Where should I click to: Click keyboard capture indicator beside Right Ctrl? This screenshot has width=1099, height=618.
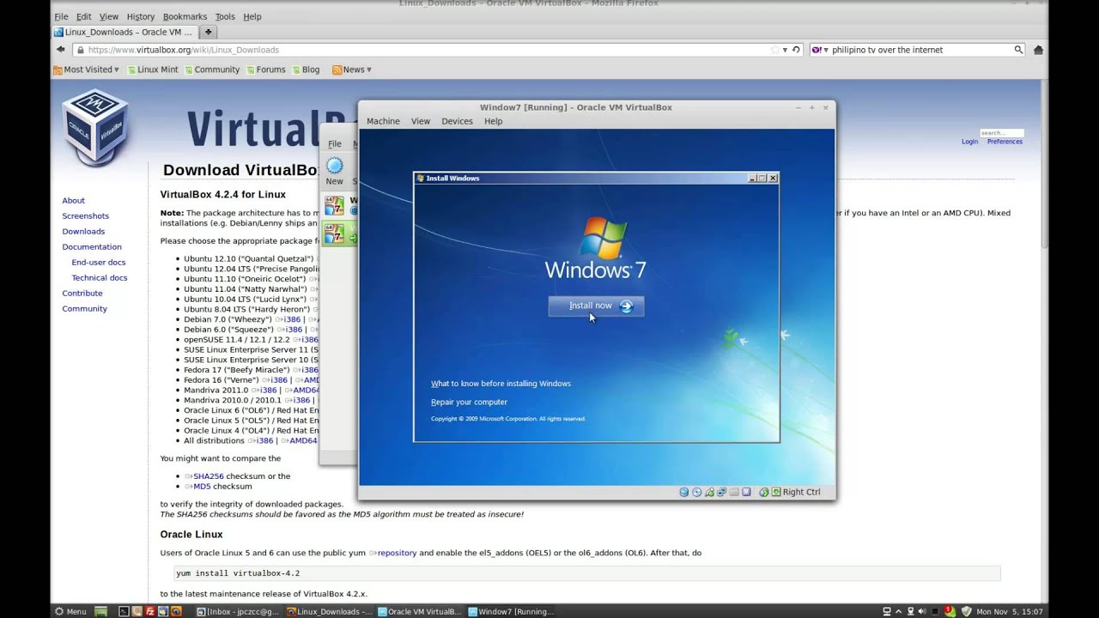click(776, 492)
